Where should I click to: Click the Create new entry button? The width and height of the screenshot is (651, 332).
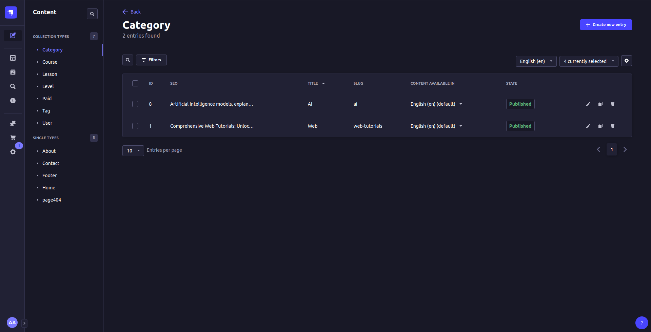606,24
